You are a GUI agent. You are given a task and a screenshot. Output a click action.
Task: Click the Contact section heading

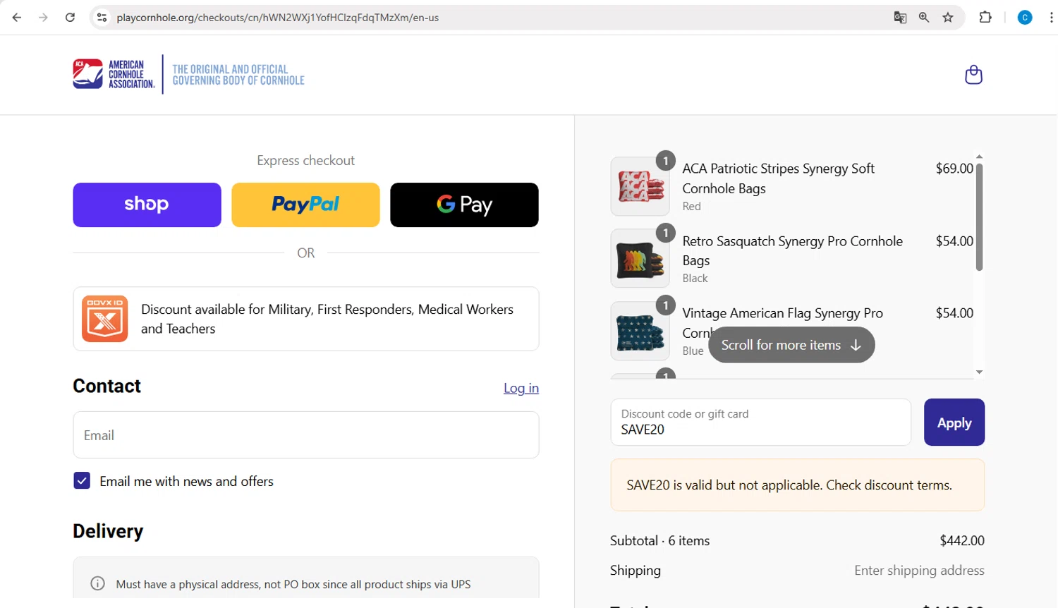pos(107,386)
